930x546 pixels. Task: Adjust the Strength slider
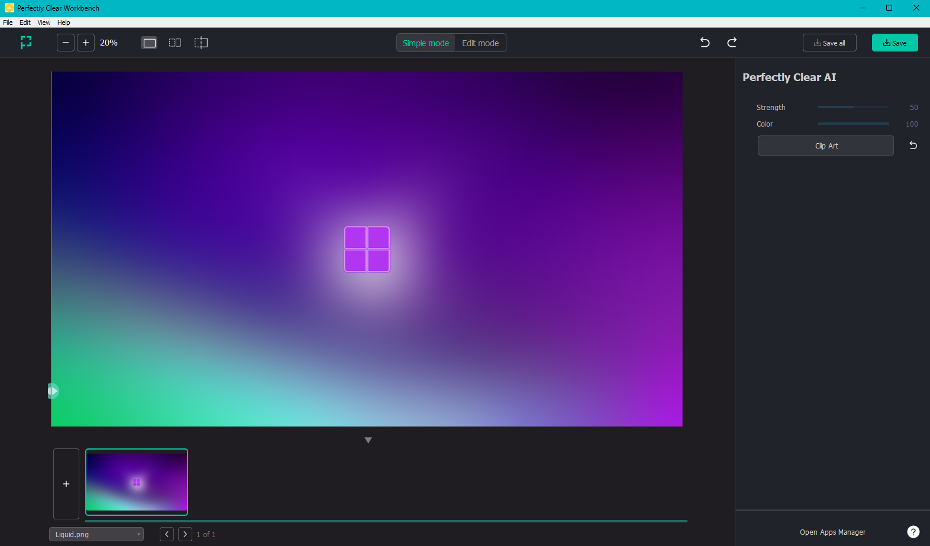pyautogui.click(x=853, y=107)
